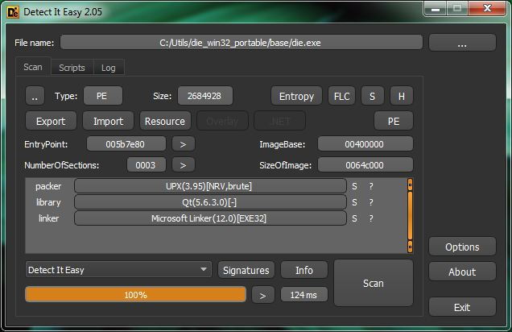
Task: Expand the arrow next to progress bar
Action: (263, 296)
